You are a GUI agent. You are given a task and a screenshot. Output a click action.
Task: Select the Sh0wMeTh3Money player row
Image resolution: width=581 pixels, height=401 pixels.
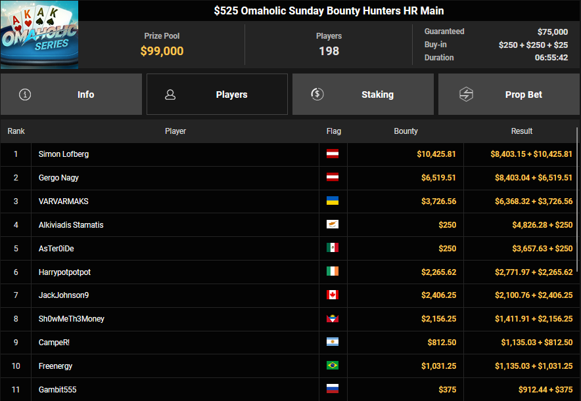[x=71, y=319]
